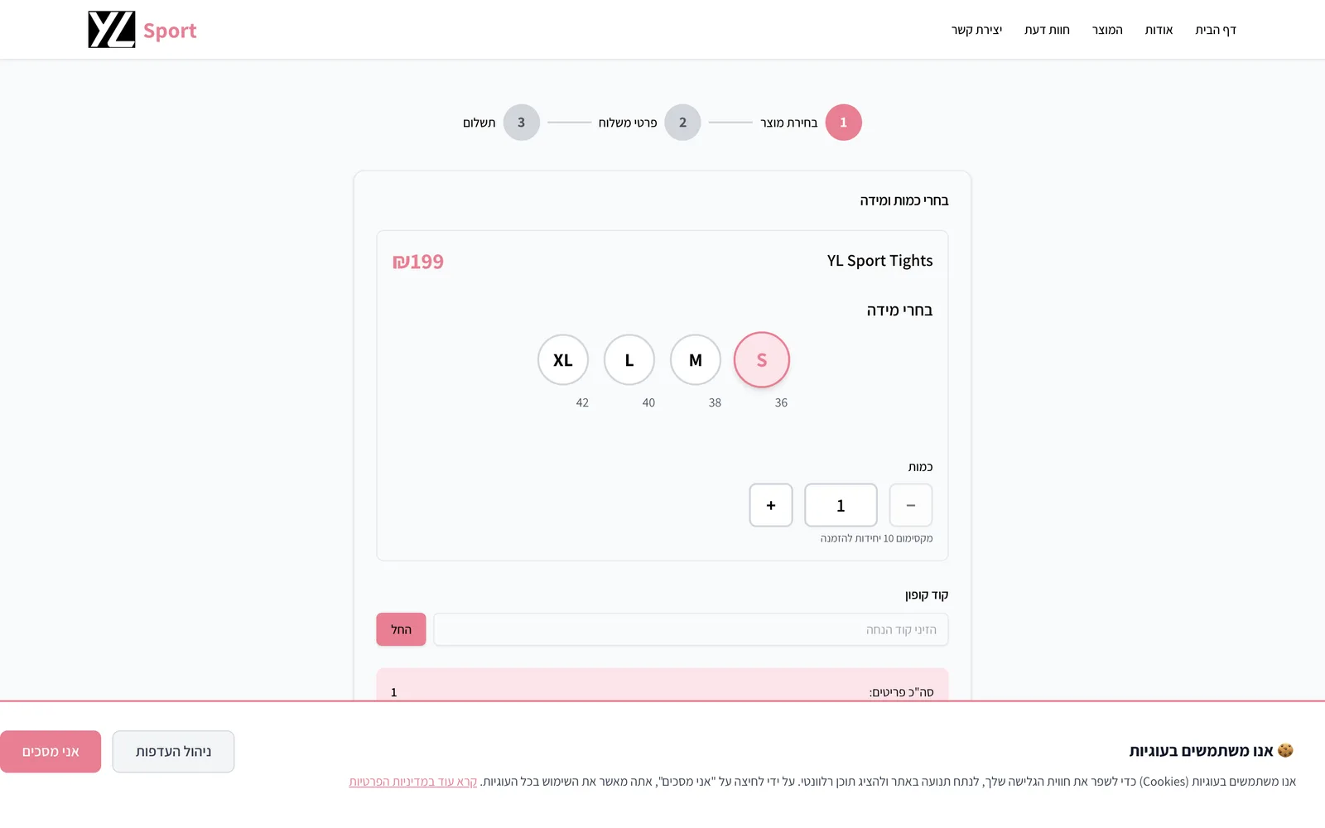
Task: Click the כמות label
Action: click(x=920, y=467)
